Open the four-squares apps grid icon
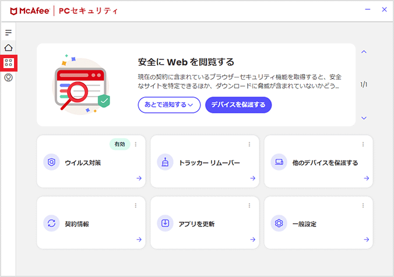 9,63
